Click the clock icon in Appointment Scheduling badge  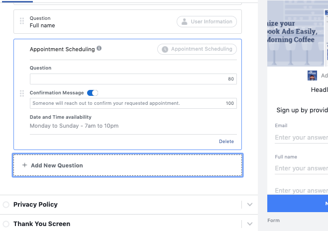tap(165, 49)
